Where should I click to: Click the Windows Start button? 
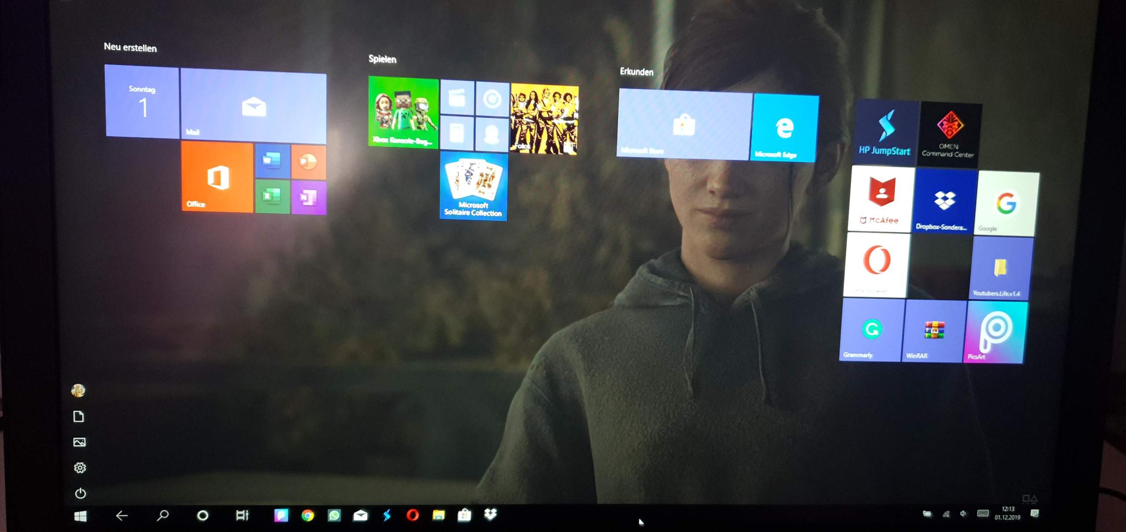click(80, 516)
